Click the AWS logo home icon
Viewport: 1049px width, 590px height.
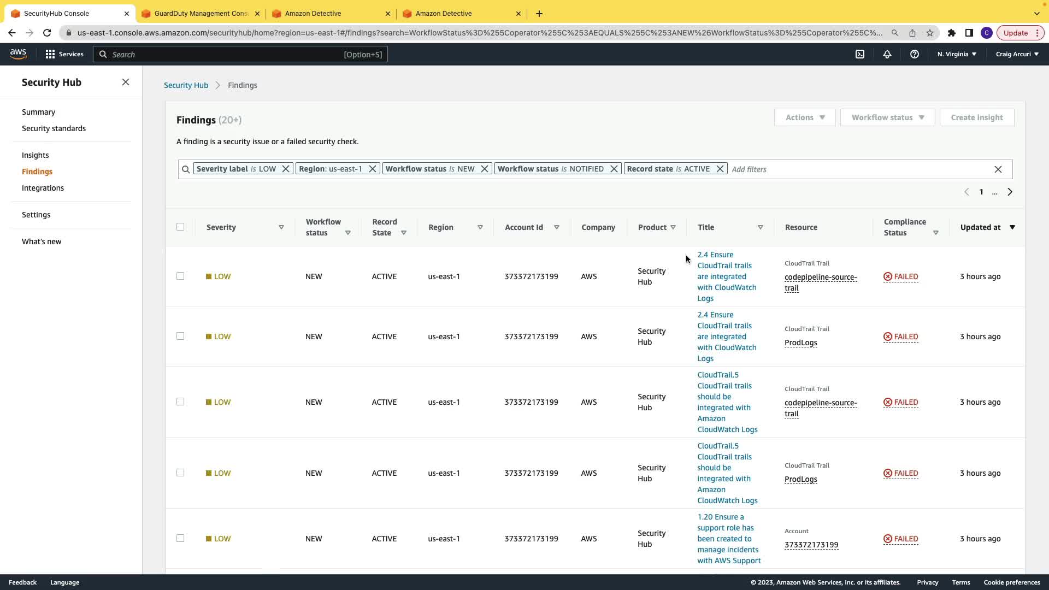18,54
